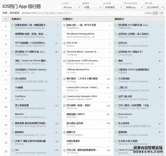This screenshot has height=156, width=166.
Task: Click the # rank column header
Action: click(6, 19)
